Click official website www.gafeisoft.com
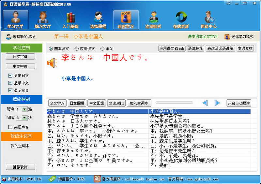This screenshot has height=184, width=261. pos(203,179)
